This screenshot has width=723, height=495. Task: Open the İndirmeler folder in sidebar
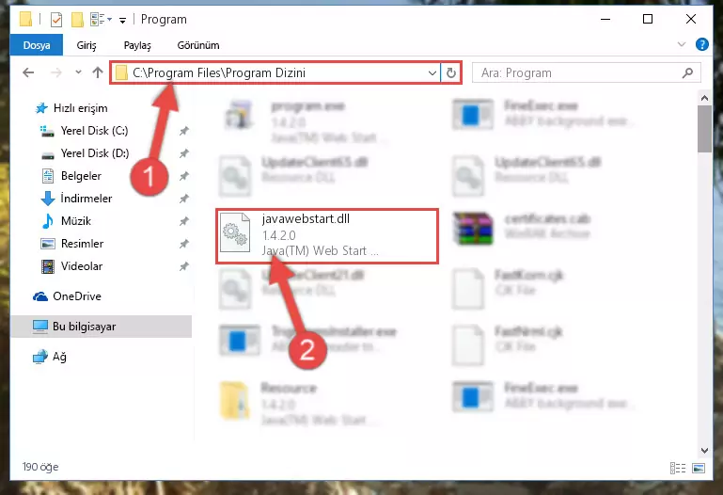tap(86, 199)
